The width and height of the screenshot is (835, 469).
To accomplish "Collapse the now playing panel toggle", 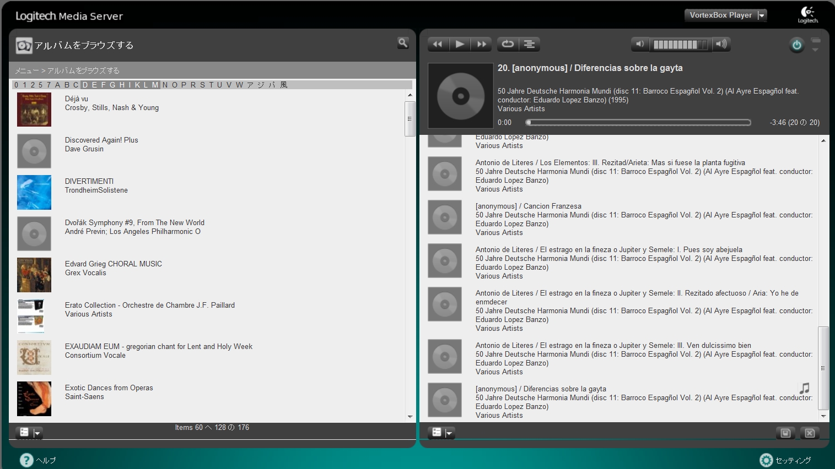I will pos(816,45).
